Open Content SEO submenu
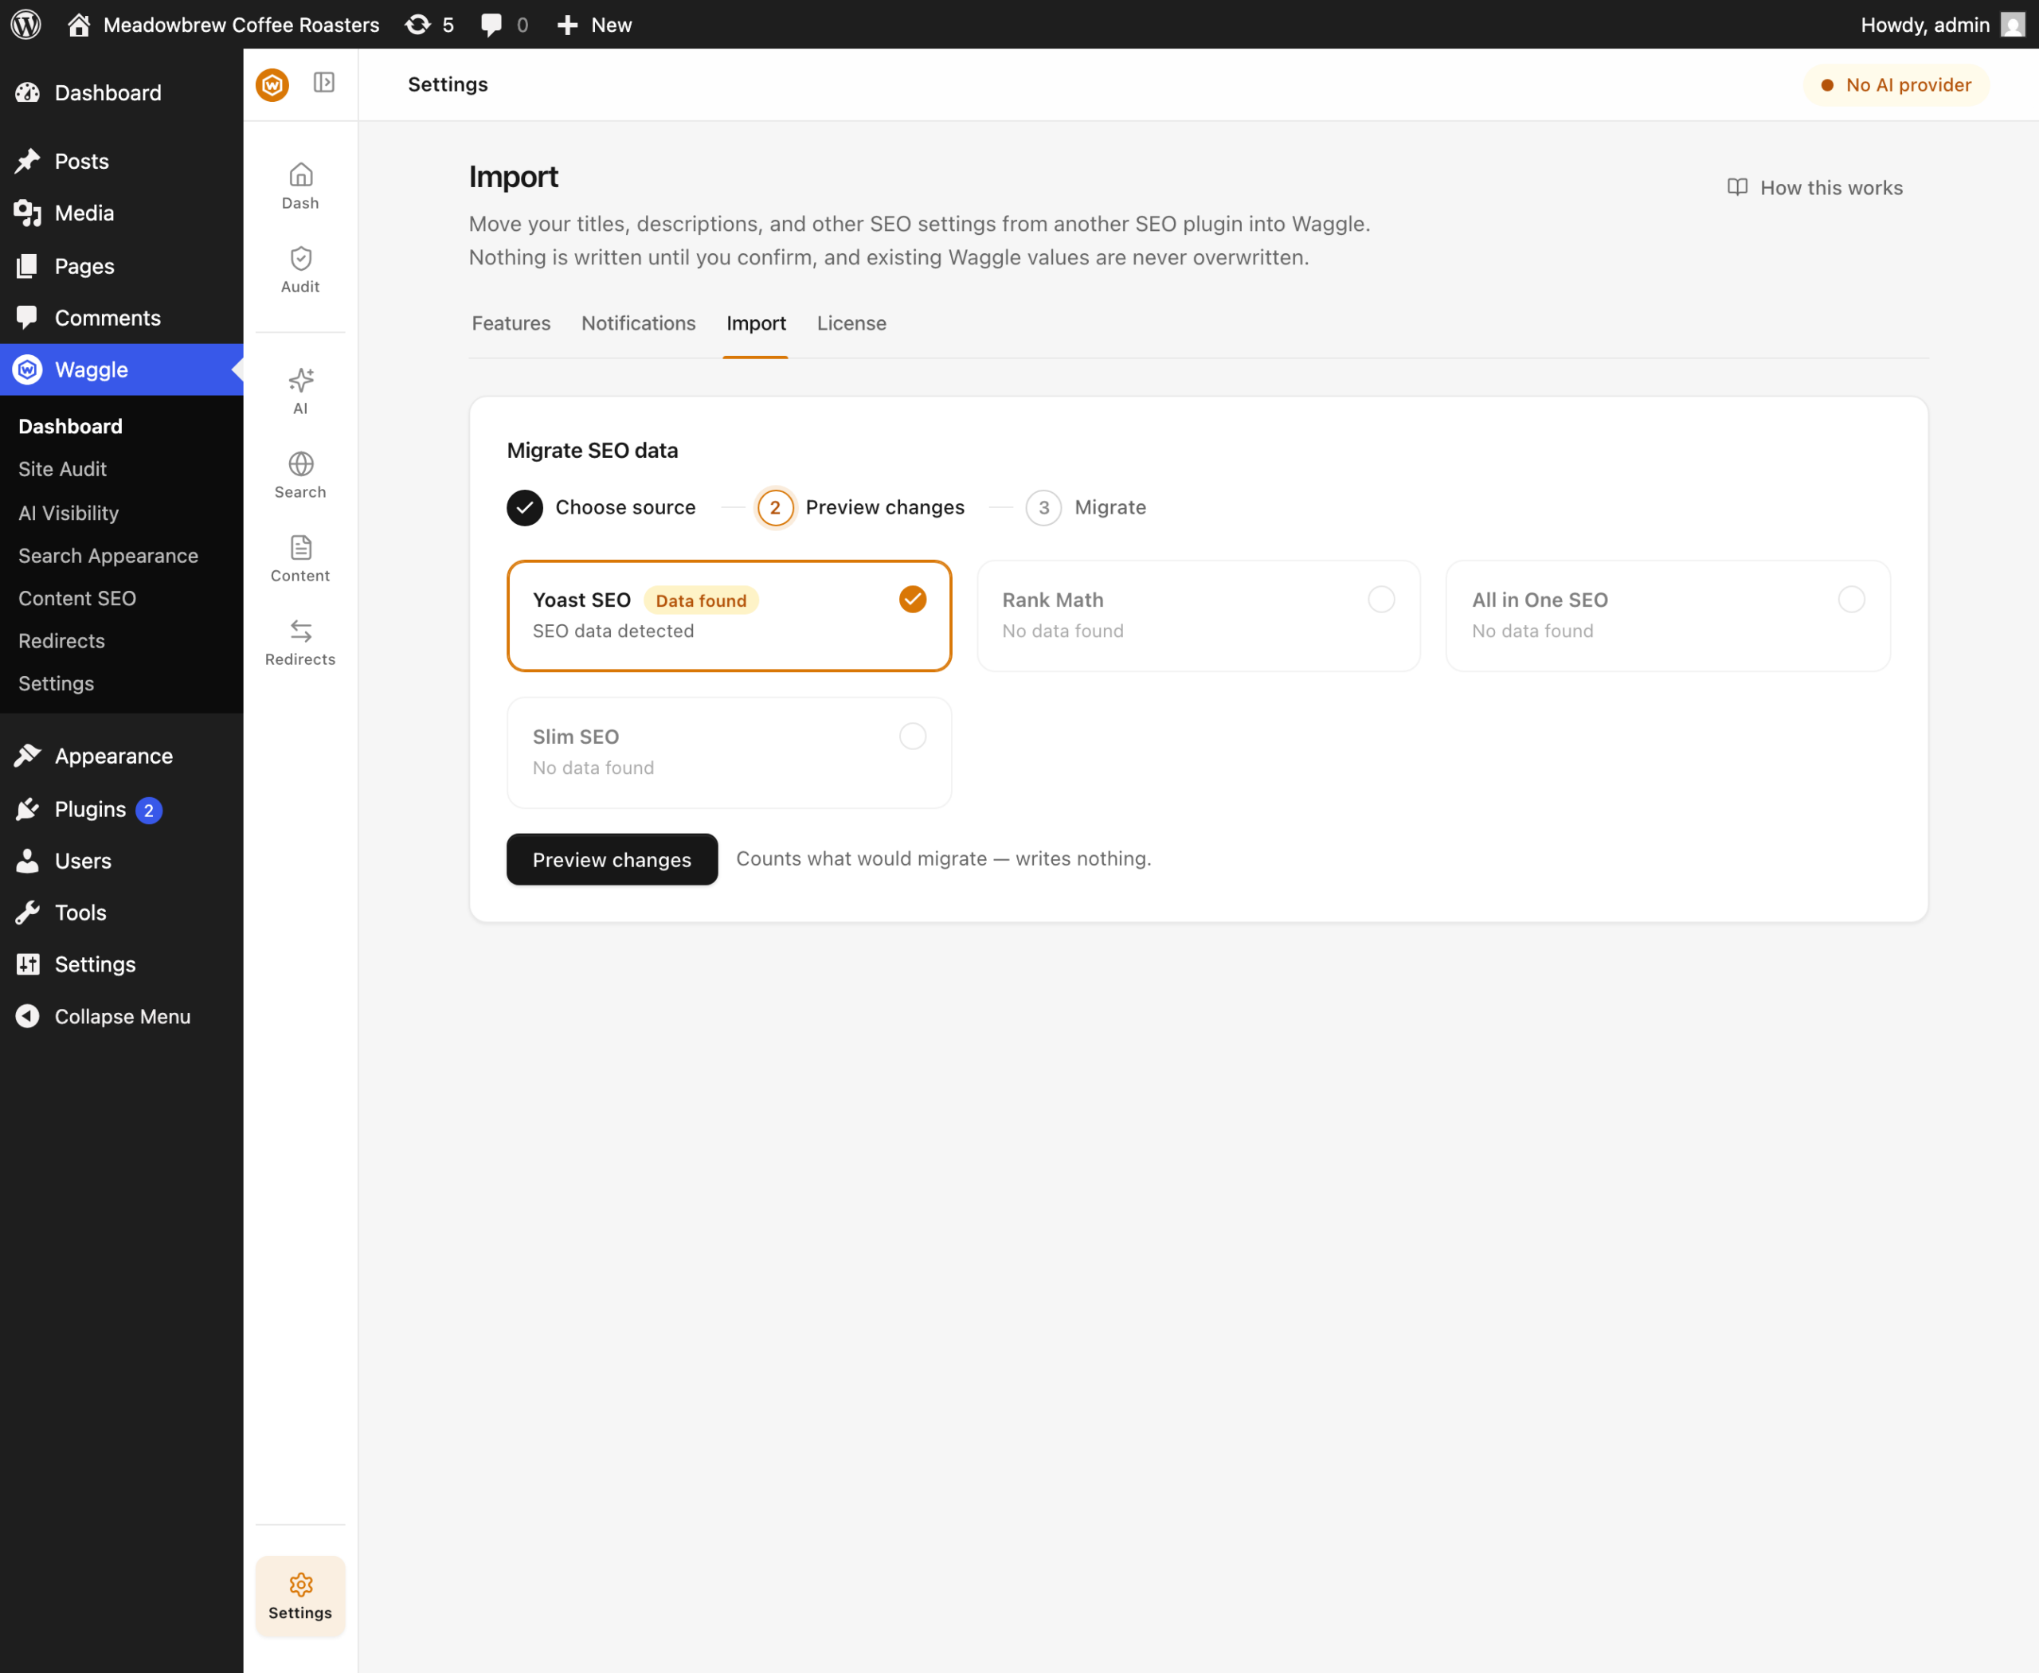The height and width of the screenshot is (1673, 2039). click(77, 599)
